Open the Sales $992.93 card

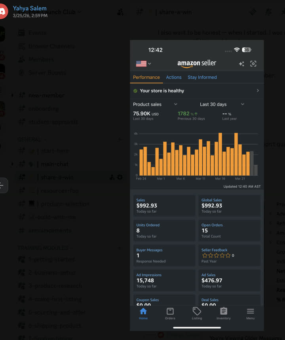pyautogui.click(x=164, y=206)
